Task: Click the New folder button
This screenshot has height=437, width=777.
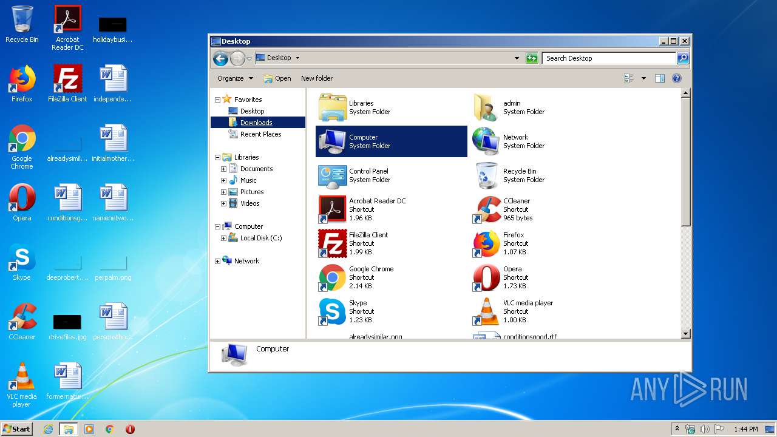Action: pos(317,78)
